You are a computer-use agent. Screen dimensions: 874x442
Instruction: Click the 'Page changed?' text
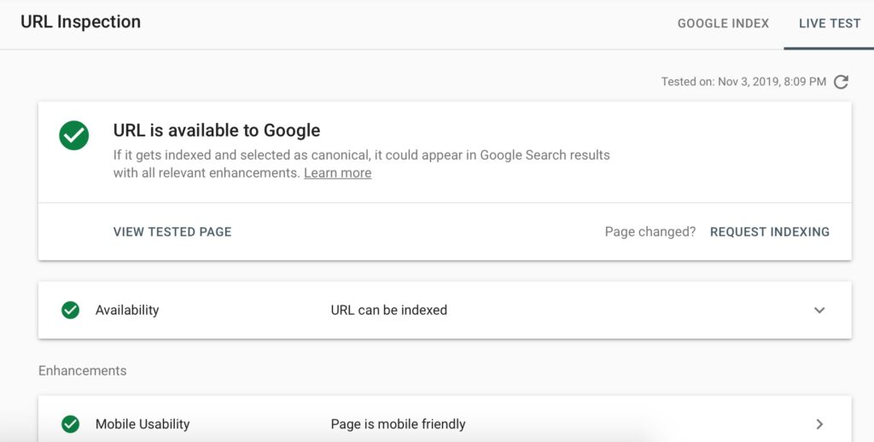[650, 232]
